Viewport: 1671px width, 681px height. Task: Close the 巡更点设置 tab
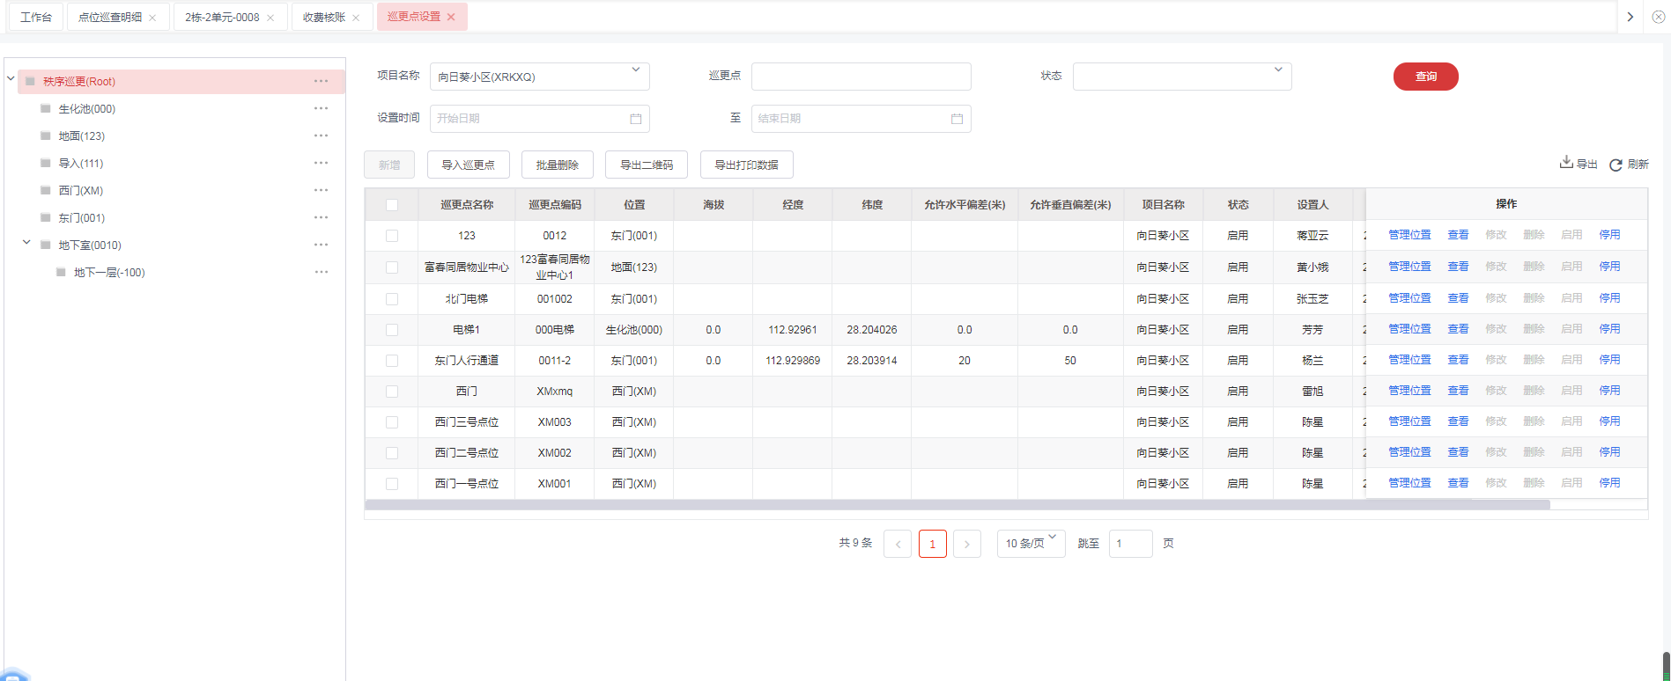[x=451, y=17]
